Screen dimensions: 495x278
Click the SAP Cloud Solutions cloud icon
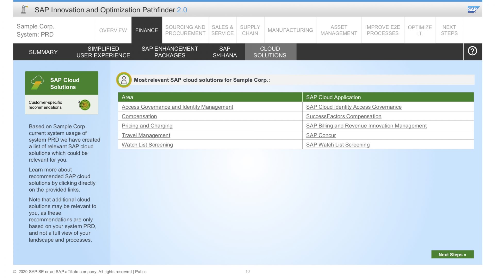point(38,82)
